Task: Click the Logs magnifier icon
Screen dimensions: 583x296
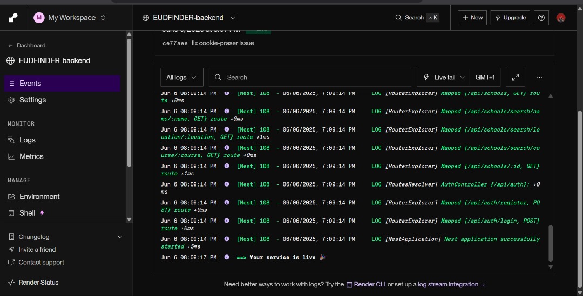Action: 11,140
